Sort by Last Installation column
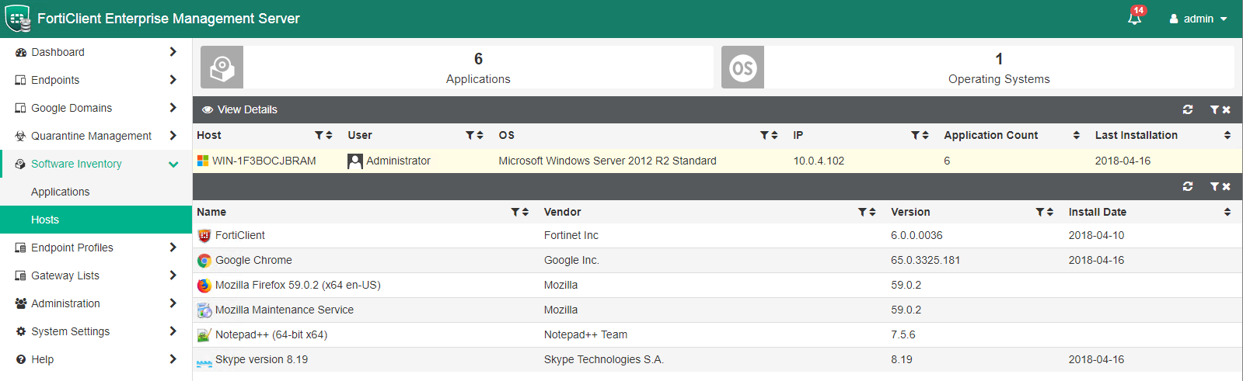Screen dimensions: 1243x381 click(1227, 135)
